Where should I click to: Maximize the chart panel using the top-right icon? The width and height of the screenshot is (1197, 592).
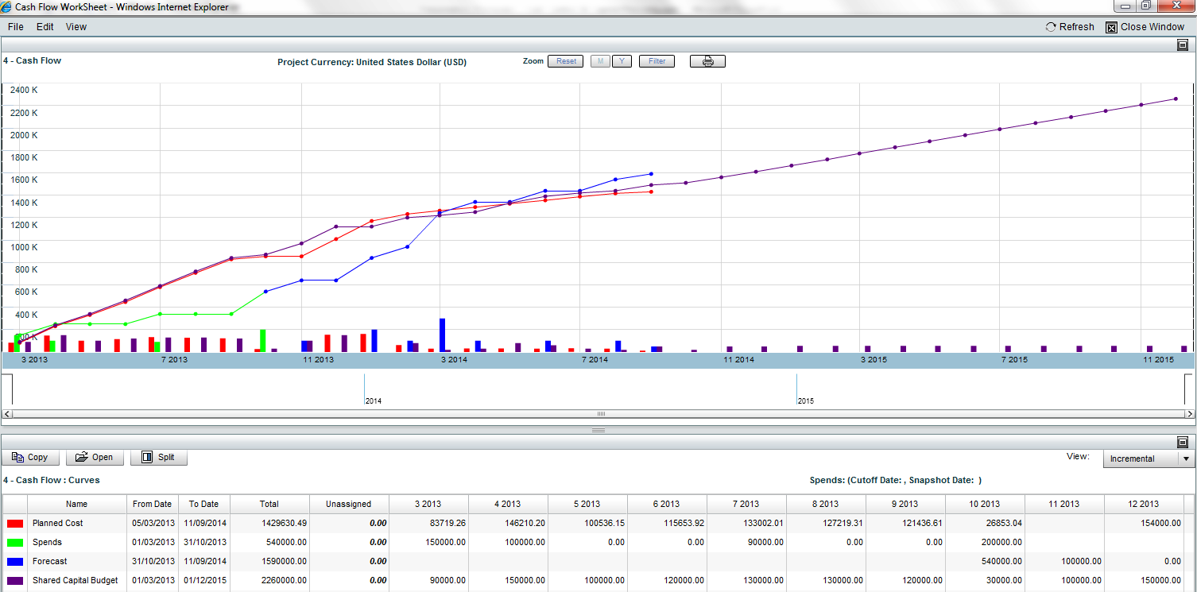pyautogui.click(x=1182, y=45)
